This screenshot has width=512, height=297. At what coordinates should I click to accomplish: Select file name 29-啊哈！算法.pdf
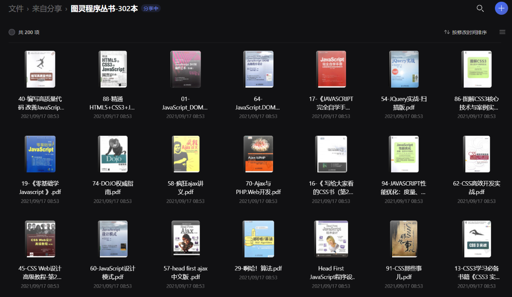pos(259,268)
